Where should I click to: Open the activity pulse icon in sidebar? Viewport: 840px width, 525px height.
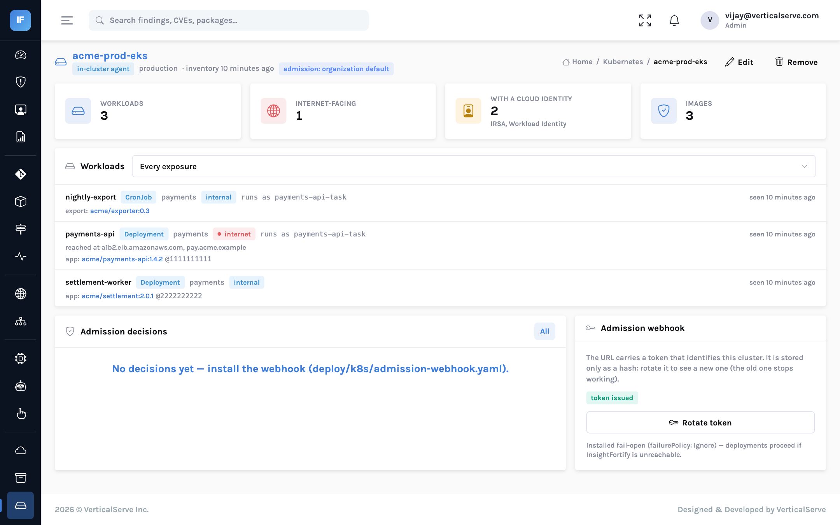(x=21, y=256)
